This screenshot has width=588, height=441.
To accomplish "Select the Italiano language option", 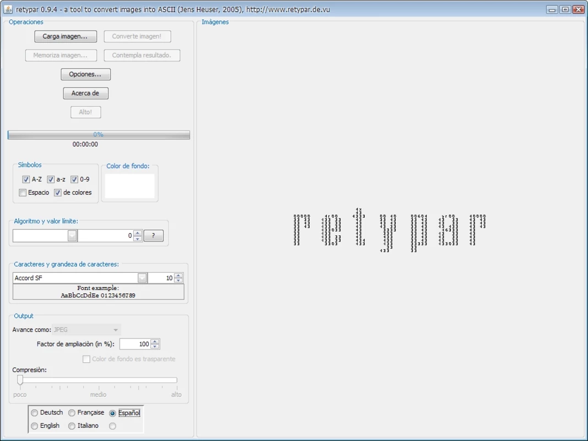I will (72, 426).
